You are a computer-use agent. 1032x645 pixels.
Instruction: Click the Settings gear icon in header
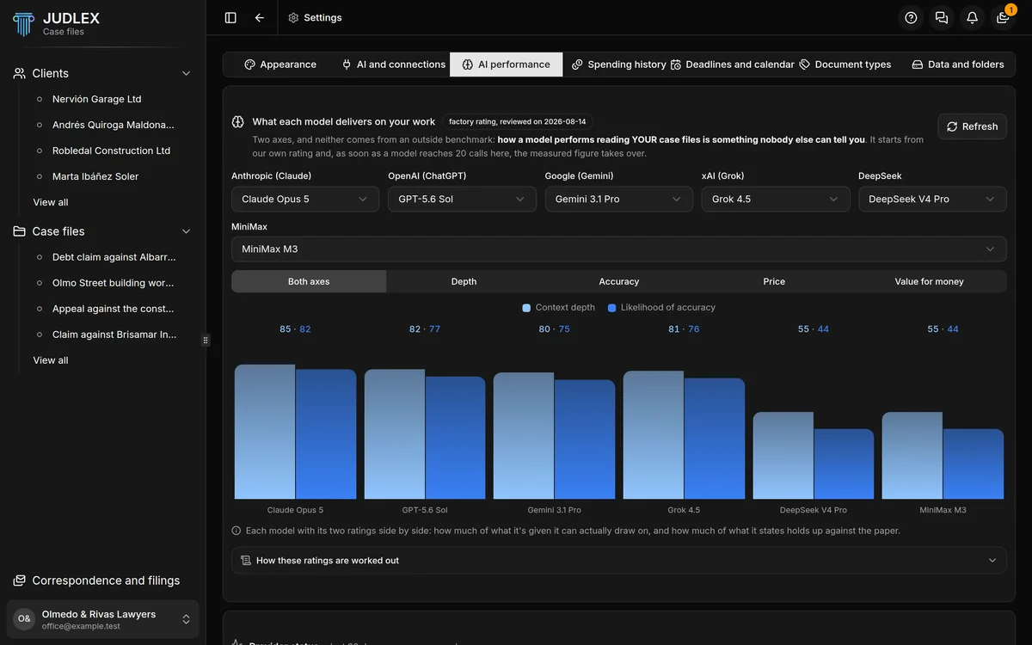click(293, 17)
